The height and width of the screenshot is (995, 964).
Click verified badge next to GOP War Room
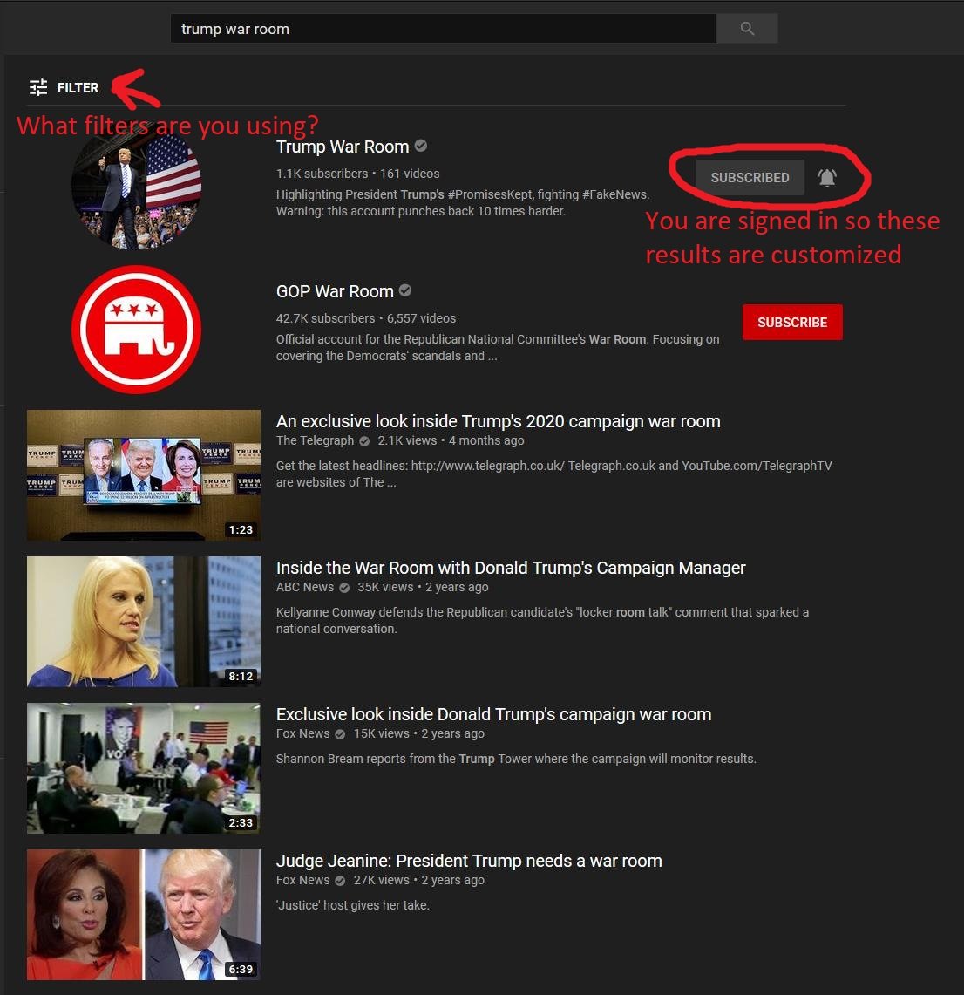tap(405, 290)
